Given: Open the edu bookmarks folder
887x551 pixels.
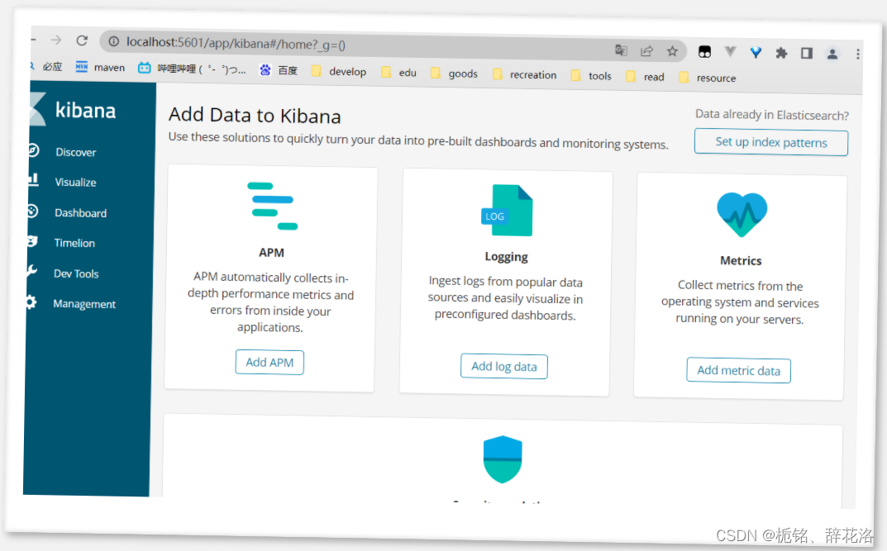Looking at the screenshot, I should [398, 73].
